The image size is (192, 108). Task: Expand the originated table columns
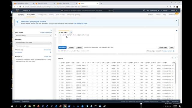pos(16,52)
